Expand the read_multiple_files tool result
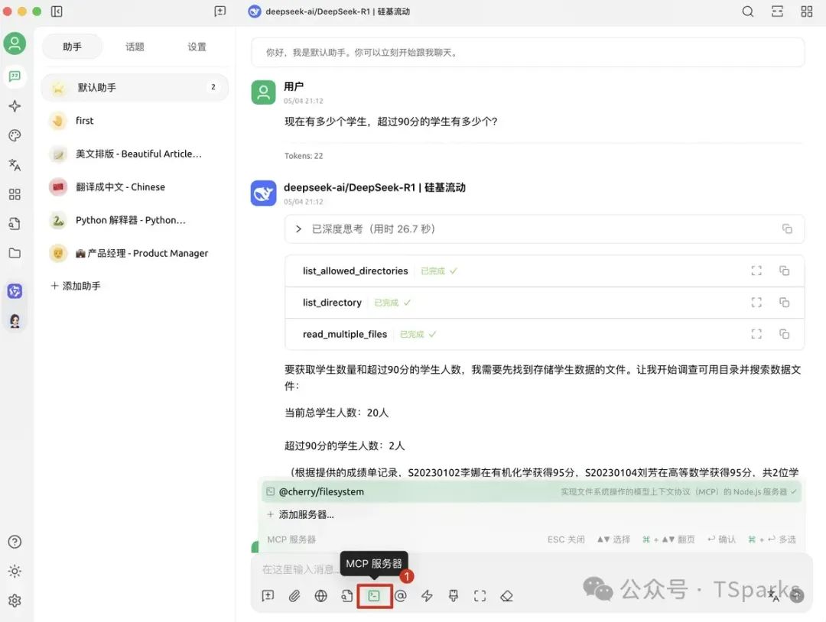The height and width of the screenshot is (622, 826). [756, 334]
